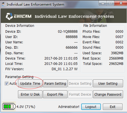
Task: Click the Local Time value 2017-06-20 11:01:05
Action: tap(61, 64)
